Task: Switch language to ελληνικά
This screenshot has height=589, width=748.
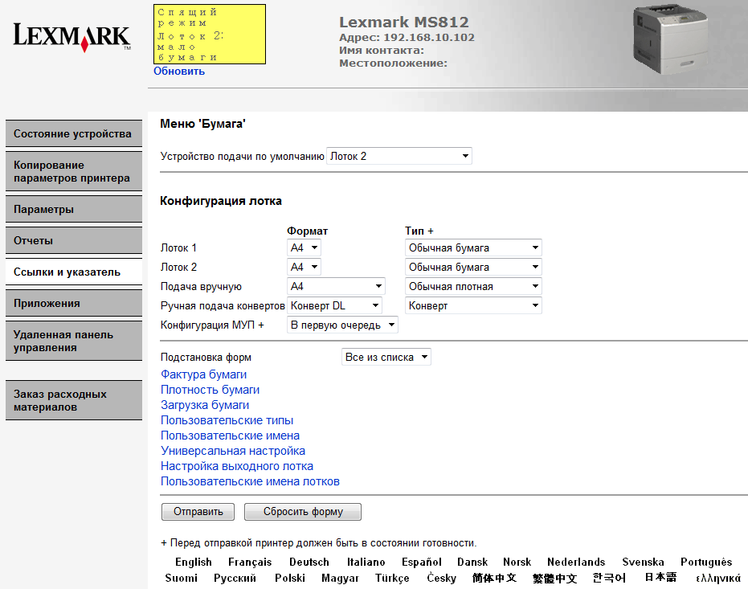Action: [x=718, y=578]
